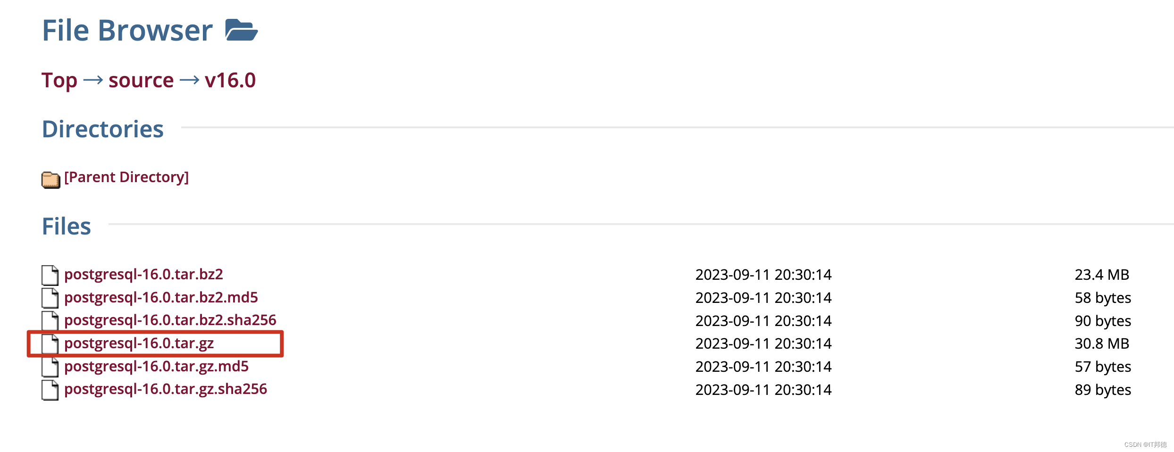1174x452 pixels.
Task: Open the Parent Directory link
Action: 126,177
